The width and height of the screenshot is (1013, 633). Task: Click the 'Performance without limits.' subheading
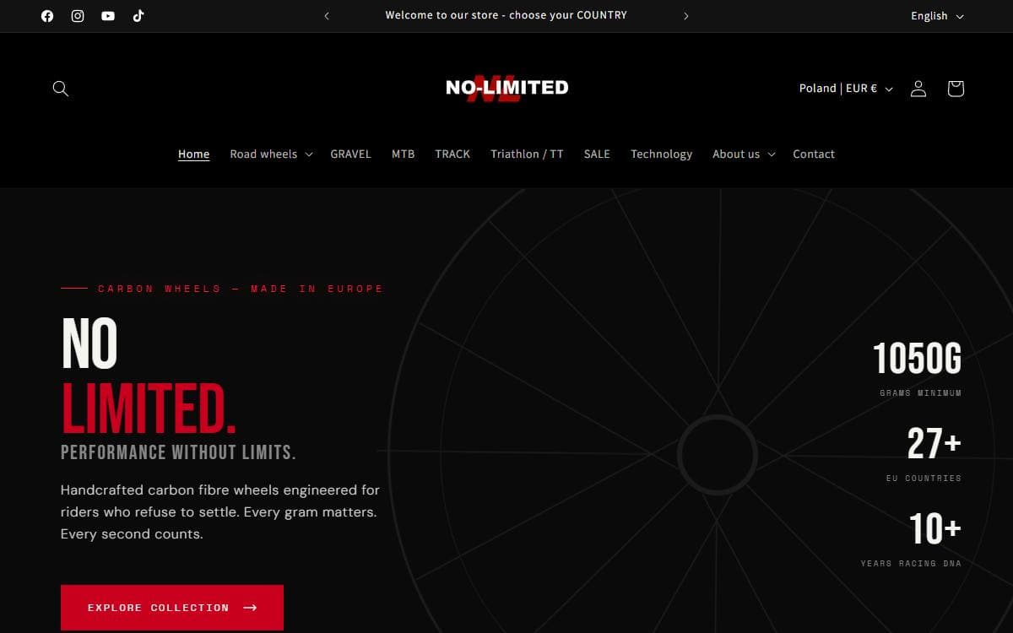[x=178, y=452]
